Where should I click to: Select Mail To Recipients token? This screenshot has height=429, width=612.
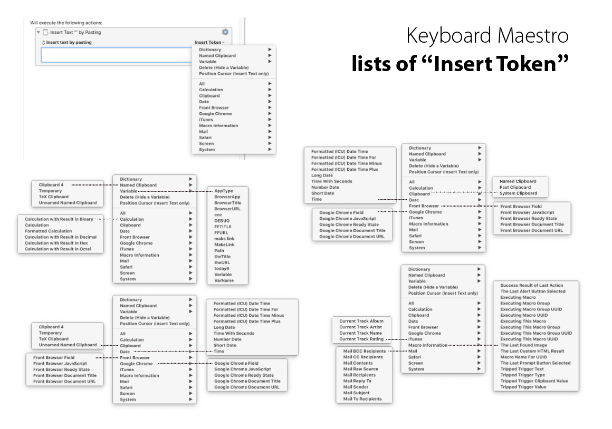coord(362,398)
